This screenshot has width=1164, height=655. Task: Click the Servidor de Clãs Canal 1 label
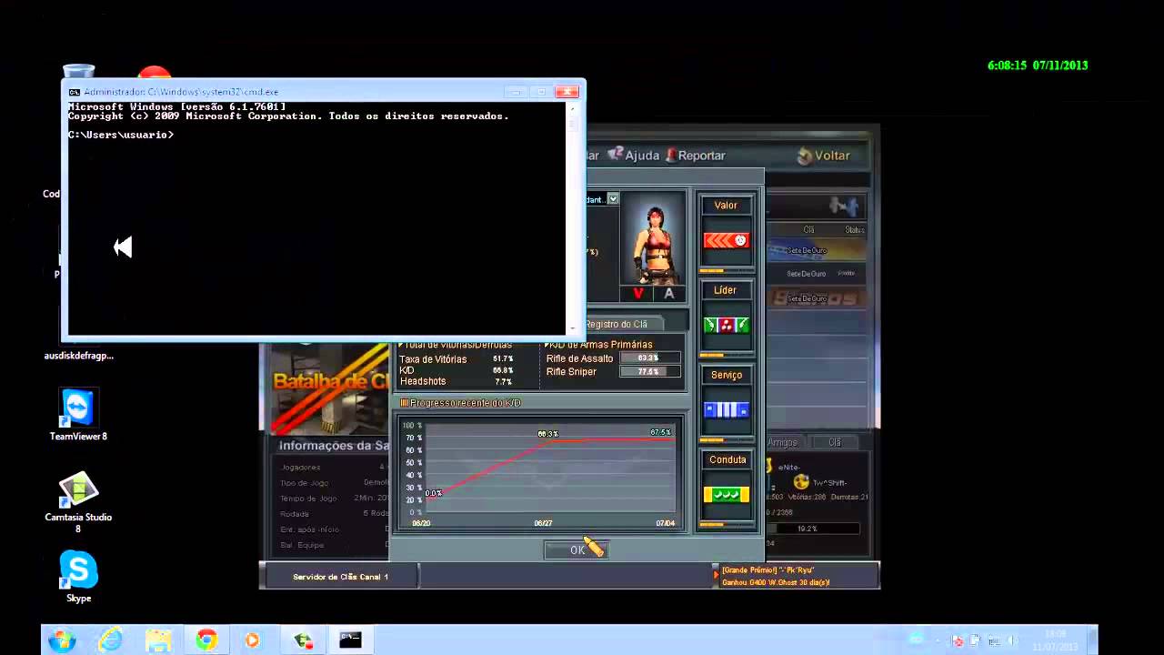point(340,577)
